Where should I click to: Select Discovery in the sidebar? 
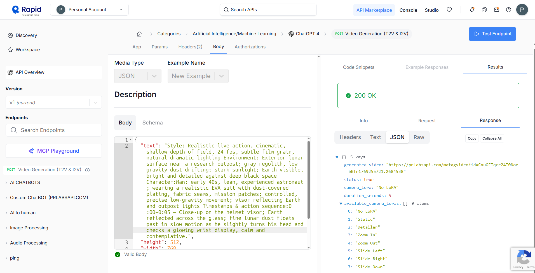coord(26,35)
